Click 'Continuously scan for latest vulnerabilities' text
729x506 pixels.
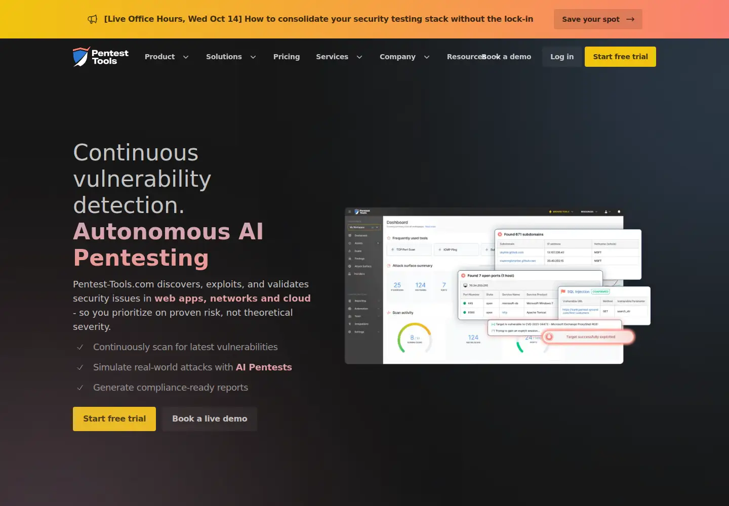pyautogui.click(x=185, y=347)
